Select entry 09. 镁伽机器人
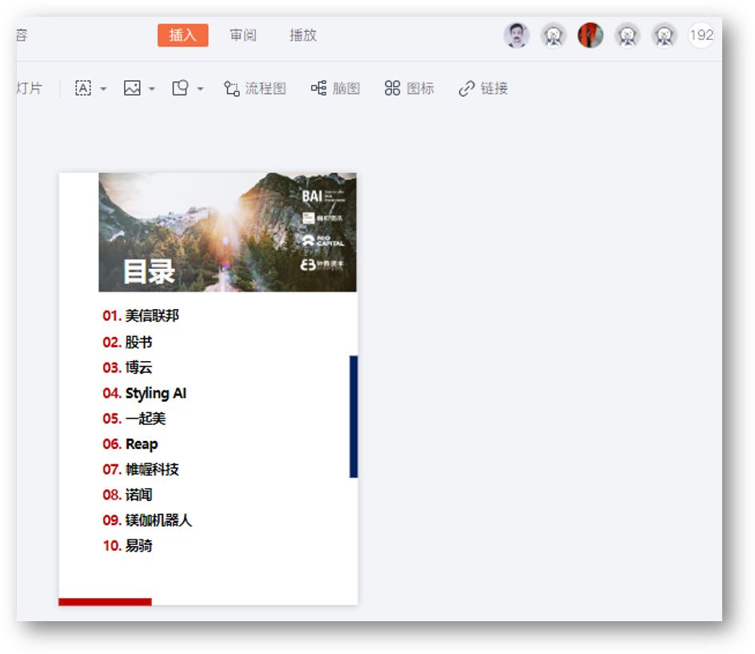Image resolution: width=755 pixels, height=654 pixels. (x=147, y=520)
